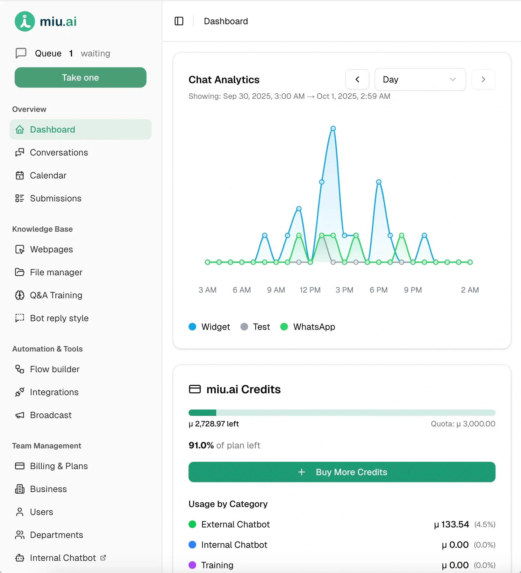The width and height of the screenshot is (521, 573).
Task: Toggle Widget series in chart legend
Action: tap(209, 327)
